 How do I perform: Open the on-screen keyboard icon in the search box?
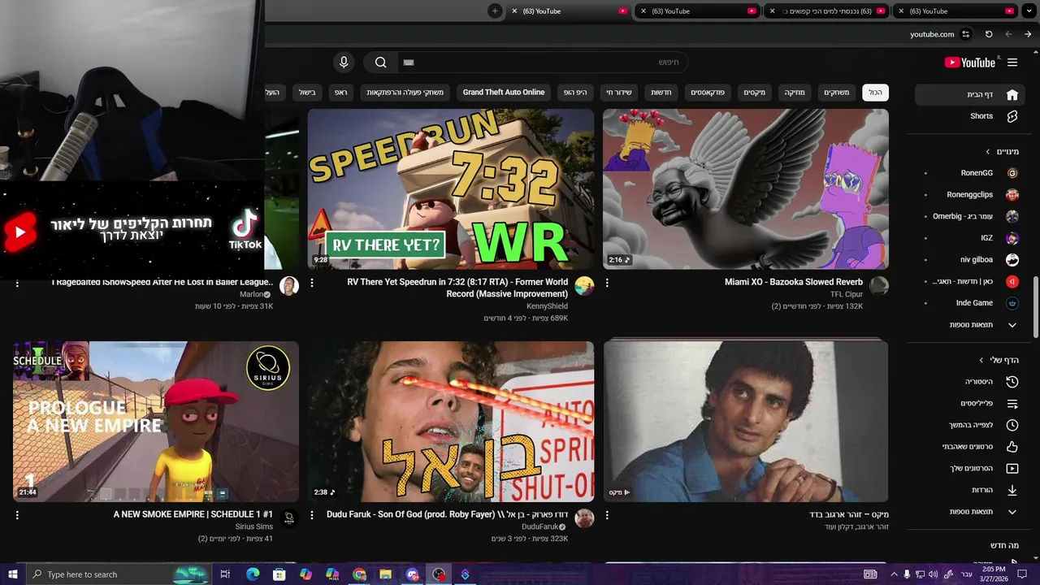click(409, 63)
